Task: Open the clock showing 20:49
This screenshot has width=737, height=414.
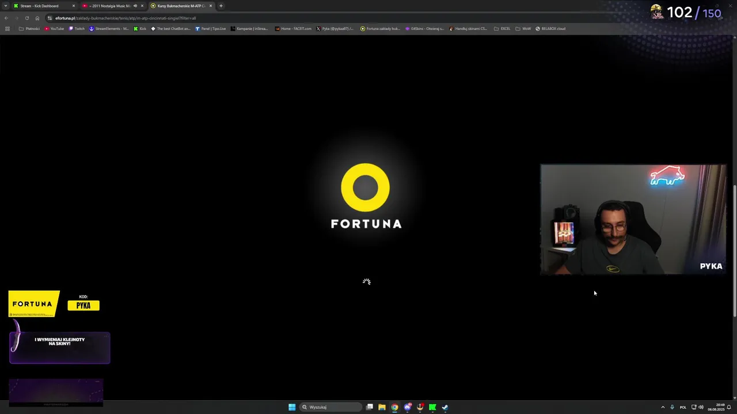Action: point(716,407)
